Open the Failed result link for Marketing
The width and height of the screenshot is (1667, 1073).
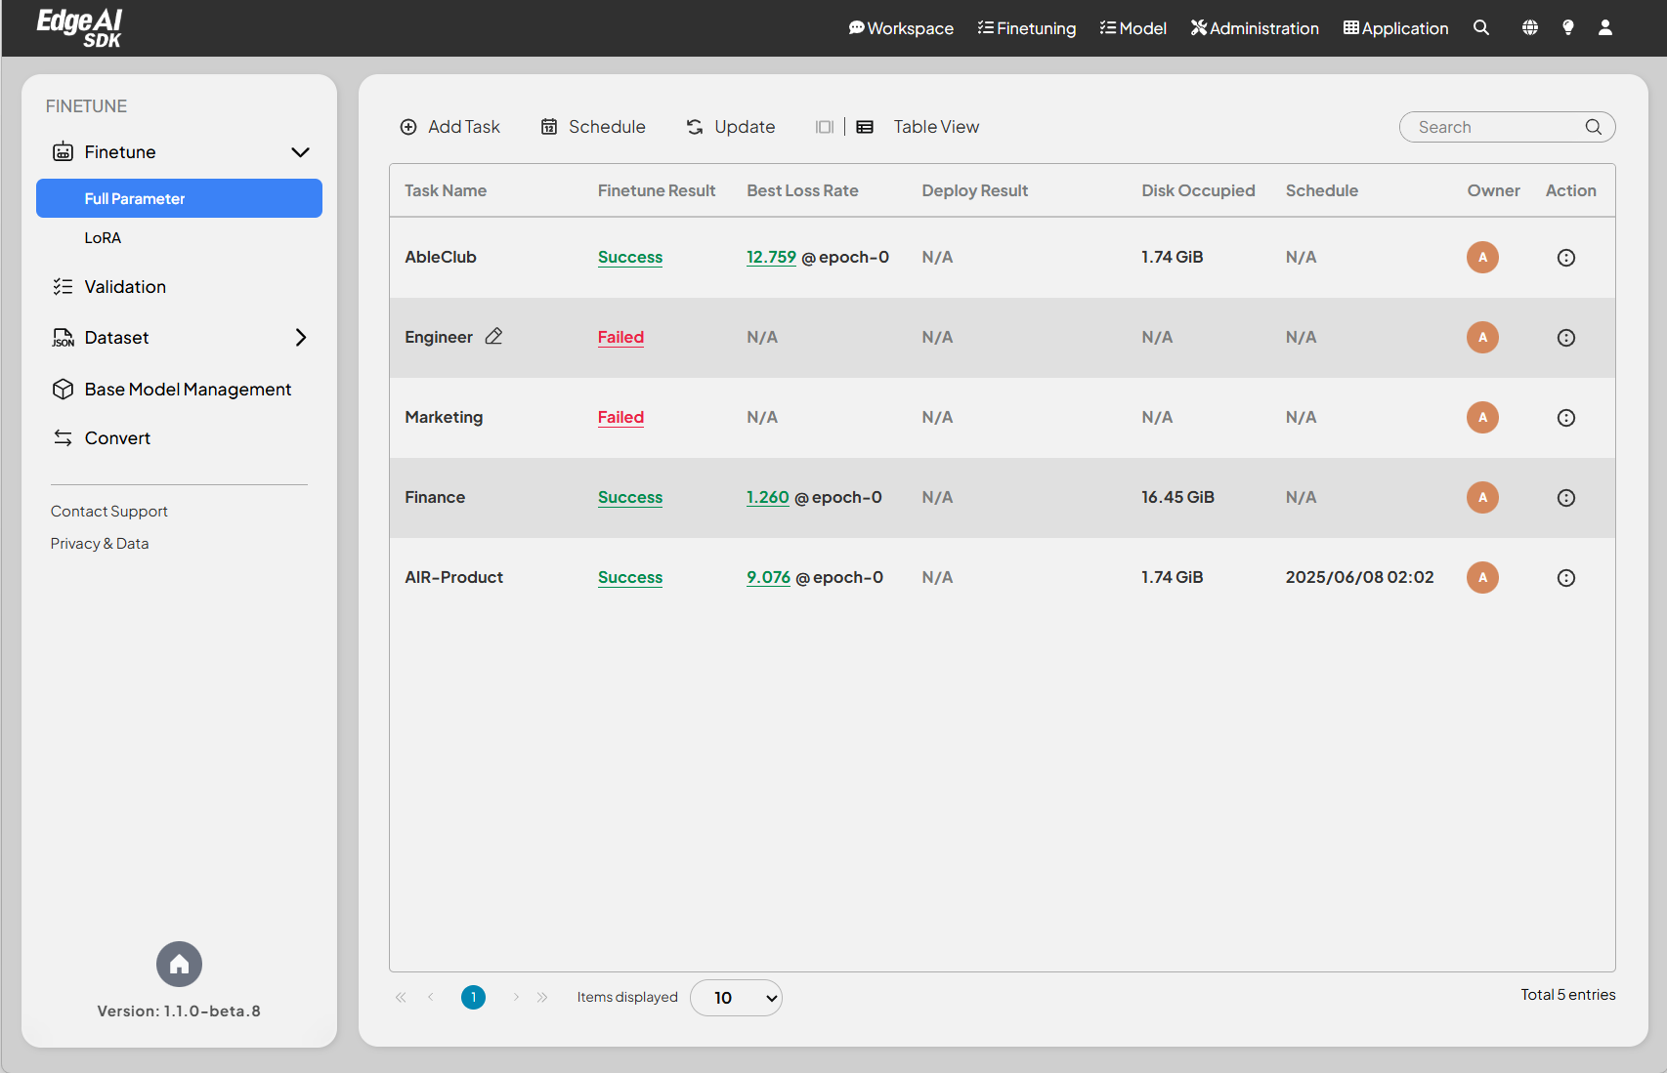pos(620,418)
